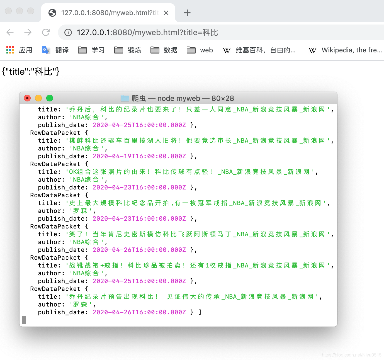Click the browser back arrow
This screenshot has width=384, height=360.
[10, 32]
